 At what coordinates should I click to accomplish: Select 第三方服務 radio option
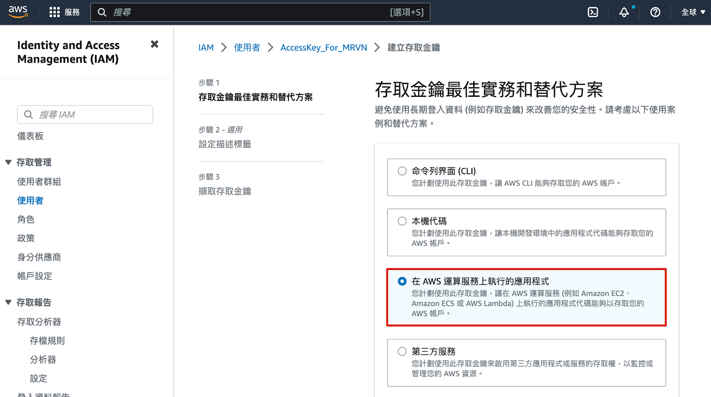click(402, 351)
